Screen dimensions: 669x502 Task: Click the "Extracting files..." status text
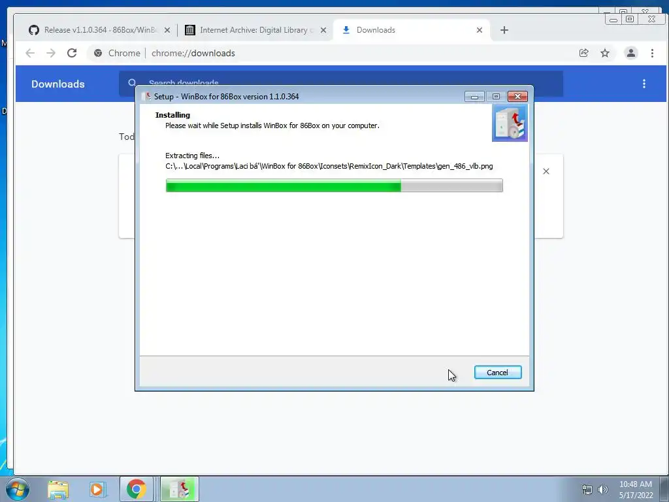point(193,156)
